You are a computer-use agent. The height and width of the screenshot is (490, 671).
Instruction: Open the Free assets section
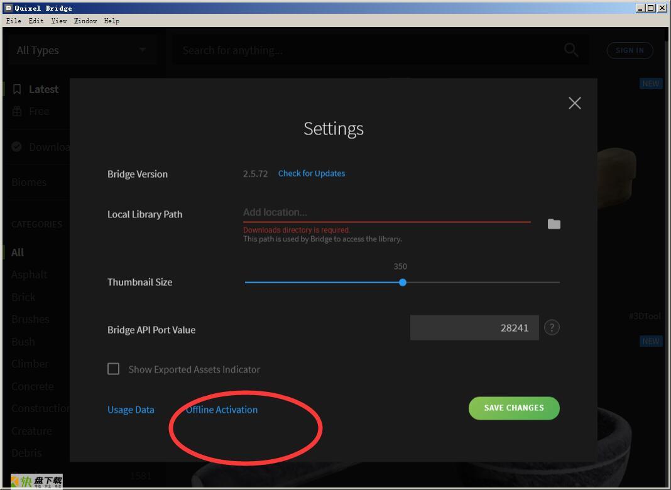(31, 111)
